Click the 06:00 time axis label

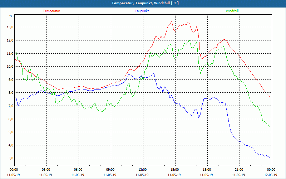(78, 170)
